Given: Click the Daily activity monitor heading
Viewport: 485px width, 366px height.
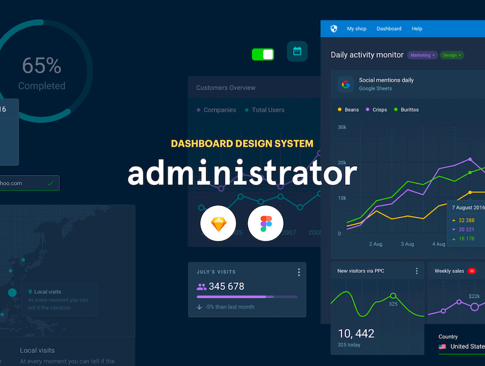Looking at the screenshot, I should (367, 55).
